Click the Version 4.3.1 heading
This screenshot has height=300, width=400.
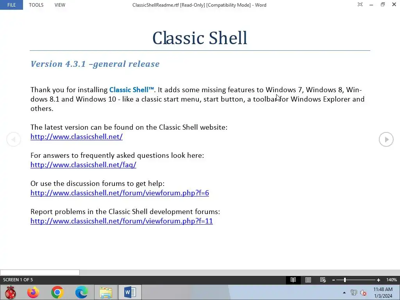[95, 64]
